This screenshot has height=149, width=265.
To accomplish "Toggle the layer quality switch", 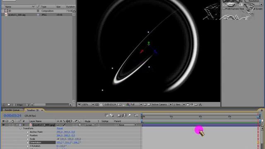I will 64,125.
